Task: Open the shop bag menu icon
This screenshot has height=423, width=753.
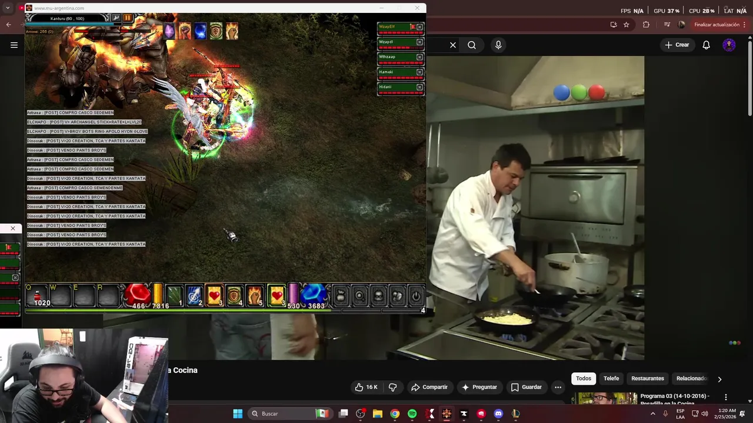Action: point(341,296)
